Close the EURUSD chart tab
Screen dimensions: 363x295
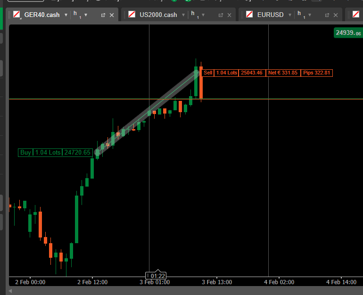(336, 15)
